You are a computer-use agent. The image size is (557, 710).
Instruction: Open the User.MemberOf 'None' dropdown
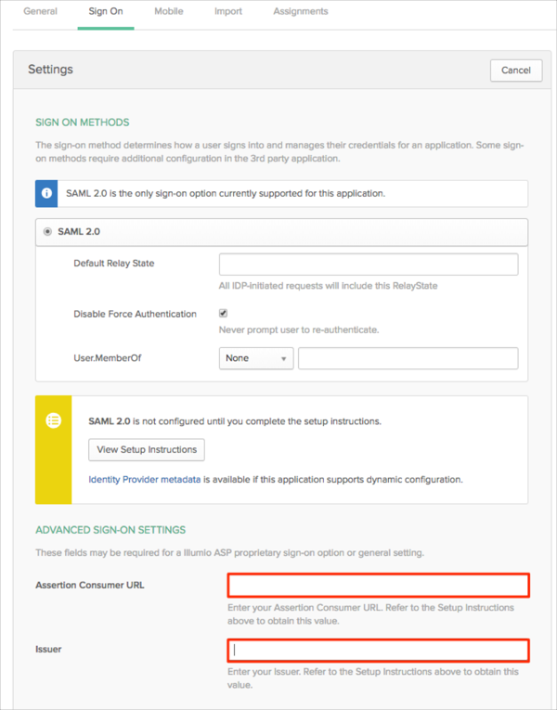(256, 358)
